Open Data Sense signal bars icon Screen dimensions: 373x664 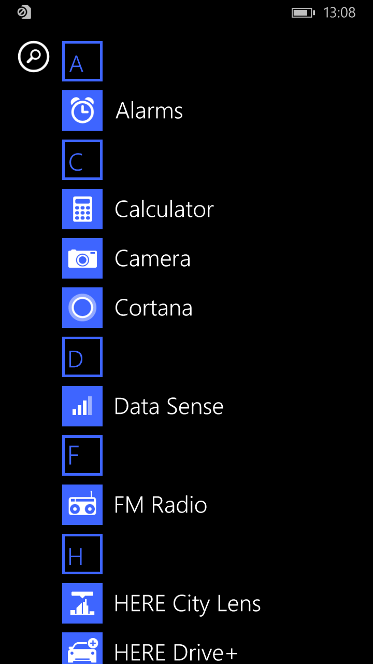pyautogui.click(x=82, y=406)
